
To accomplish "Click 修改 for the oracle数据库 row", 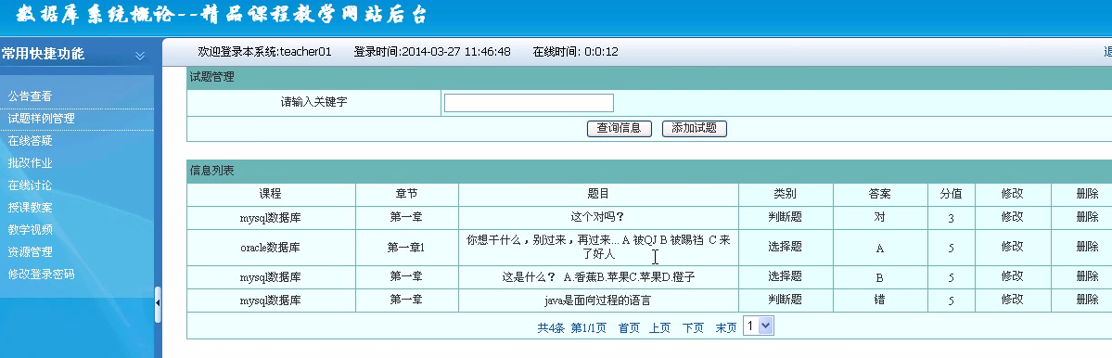I will tap(1012, 247).
